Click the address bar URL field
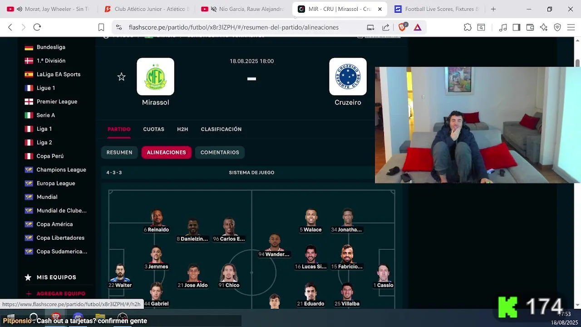The image size is (581, 327). click(234, 27)
